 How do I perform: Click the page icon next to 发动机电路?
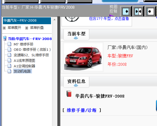[10, 71]
